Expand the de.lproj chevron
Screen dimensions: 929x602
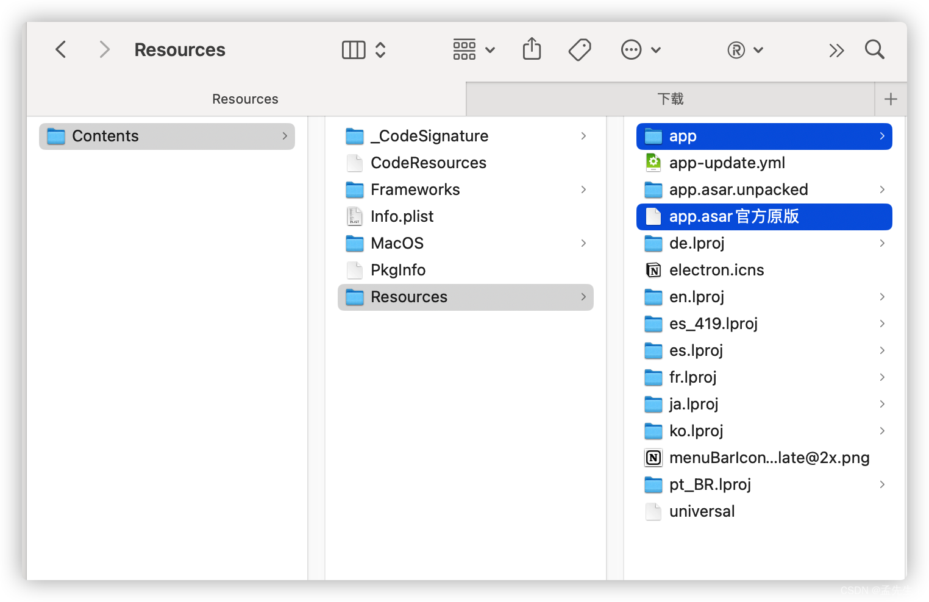point(882,243)
